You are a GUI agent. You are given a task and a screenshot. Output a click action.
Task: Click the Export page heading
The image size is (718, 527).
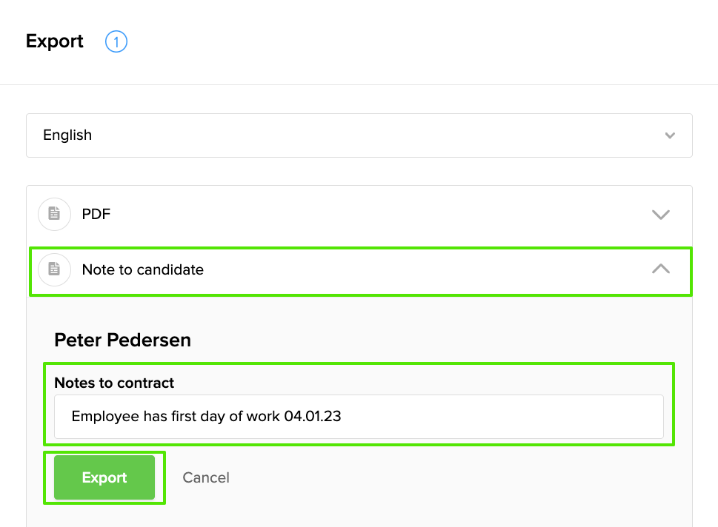coord(55,41)
